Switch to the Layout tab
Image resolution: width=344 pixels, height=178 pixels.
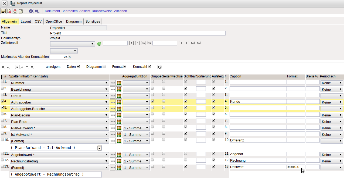[26, 22]
